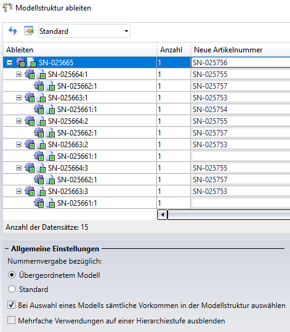Collapse the root node SN-025665
Screen dimensions: 290x332
click(x=9, y=62)
